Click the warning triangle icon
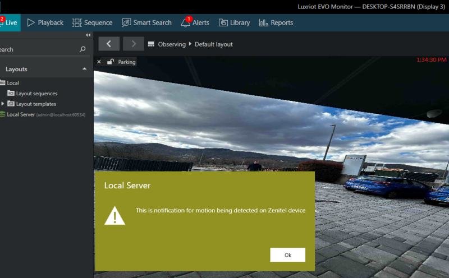The width and height of the screenshot is (449, 278). (114, 216)
